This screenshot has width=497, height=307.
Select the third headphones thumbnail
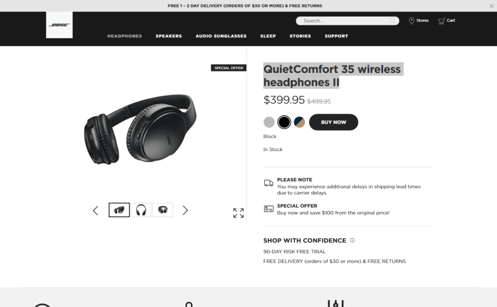coord(163,210)
